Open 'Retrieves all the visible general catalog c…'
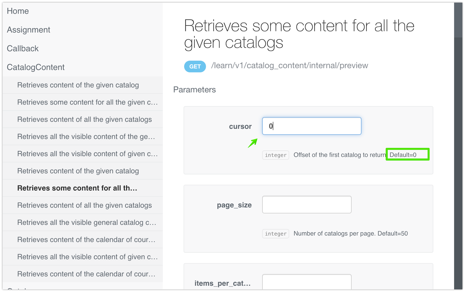Viewport: 465px width, 292px height. 87,222
